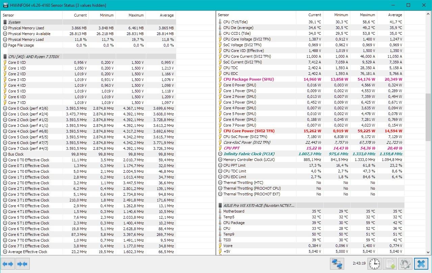Image resolution: width=432 pixels, height=273 pixels.
Task: Select the CPU Core Power (SVI2 TFN) row
Action: pyautogui.click(x=310, y=131)
